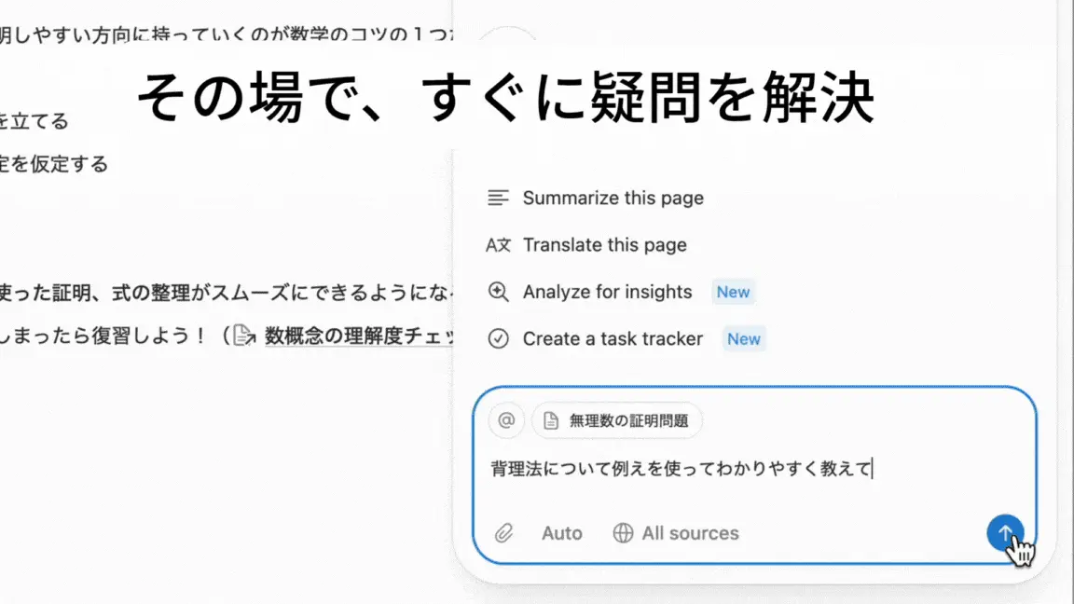
Task: Click the New badge beside Analyze for insights
Action: (733, 292)
